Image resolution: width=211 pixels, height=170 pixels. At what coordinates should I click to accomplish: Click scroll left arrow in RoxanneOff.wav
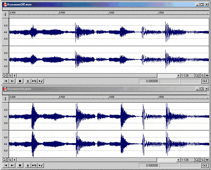tap(15, 75)
